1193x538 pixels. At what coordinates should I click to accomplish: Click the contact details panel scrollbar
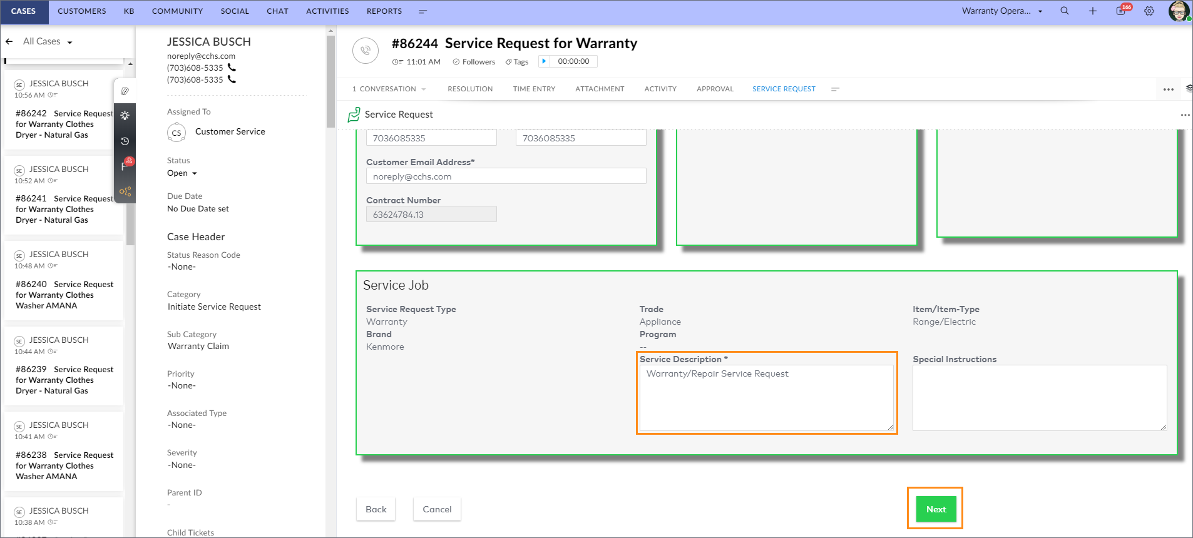pos(330,81)
